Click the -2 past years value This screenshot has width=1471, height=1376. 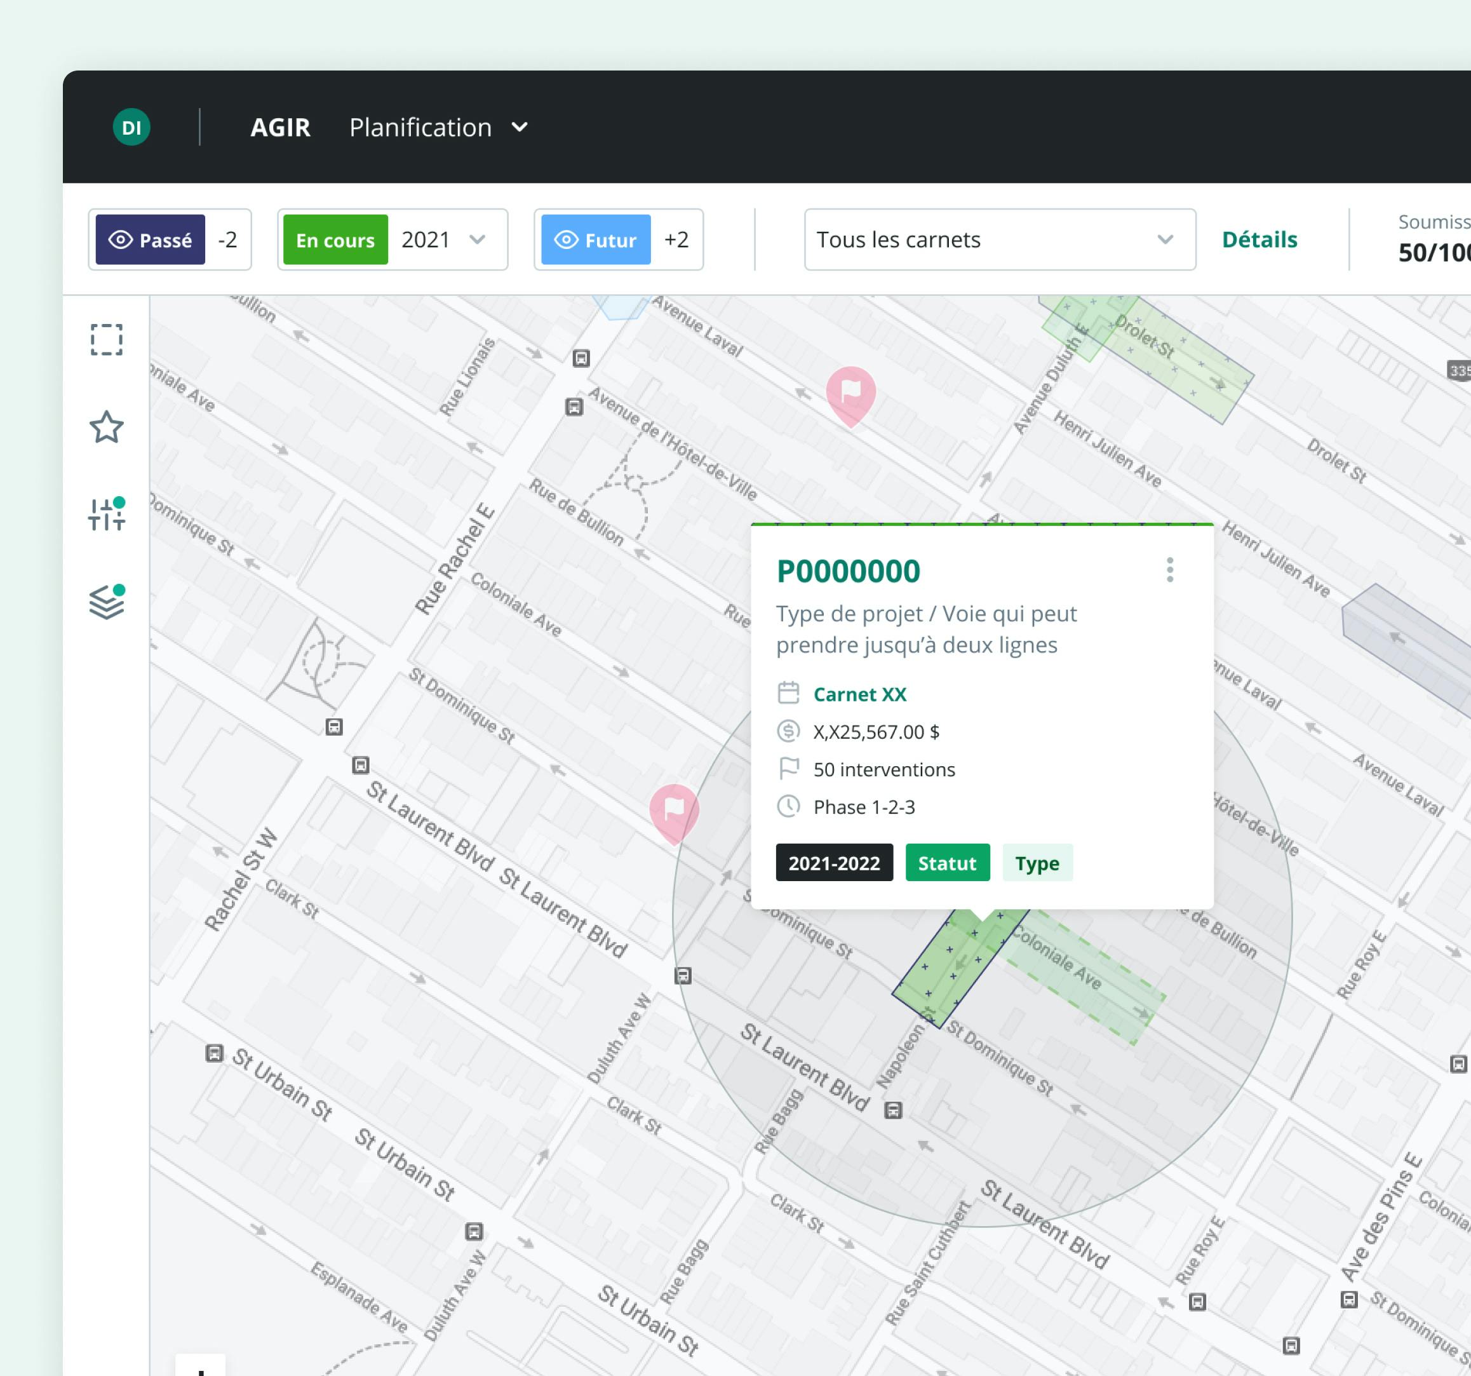coord(227,240)
